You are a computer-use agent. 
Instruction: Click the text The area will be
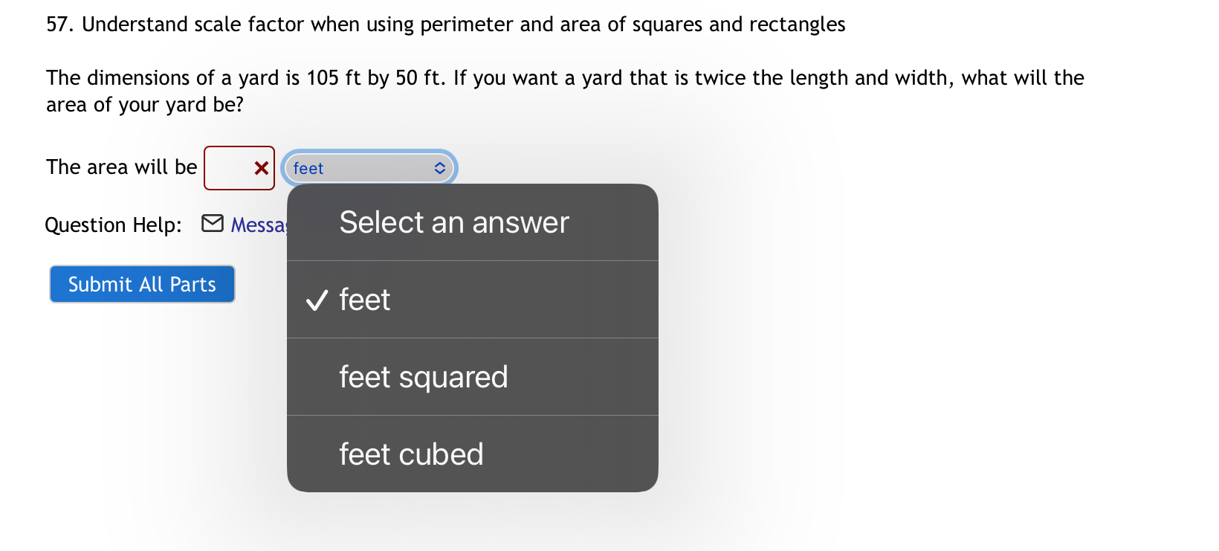point(120,167)
